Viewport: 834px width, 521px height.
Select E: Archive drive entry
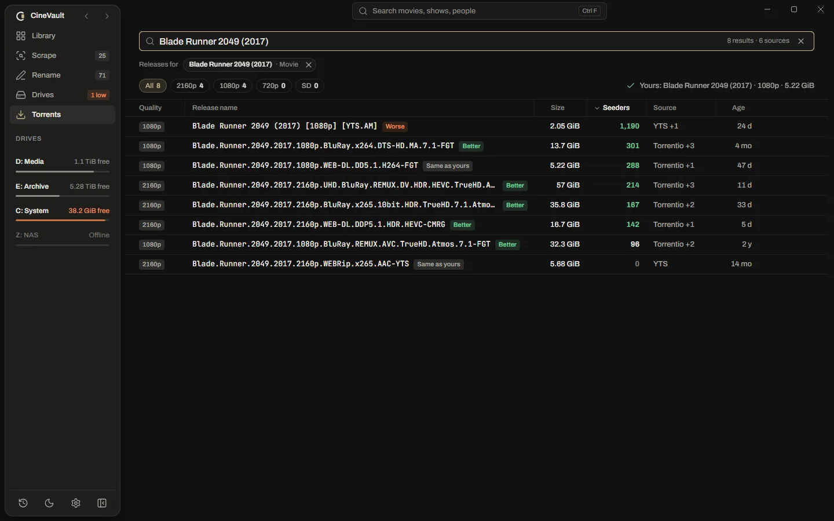63,189
